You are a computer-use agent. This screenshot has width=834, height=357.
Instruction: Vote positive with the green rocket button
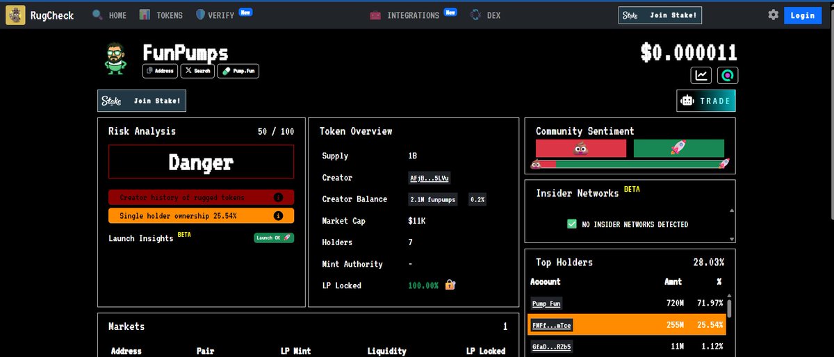679,148
